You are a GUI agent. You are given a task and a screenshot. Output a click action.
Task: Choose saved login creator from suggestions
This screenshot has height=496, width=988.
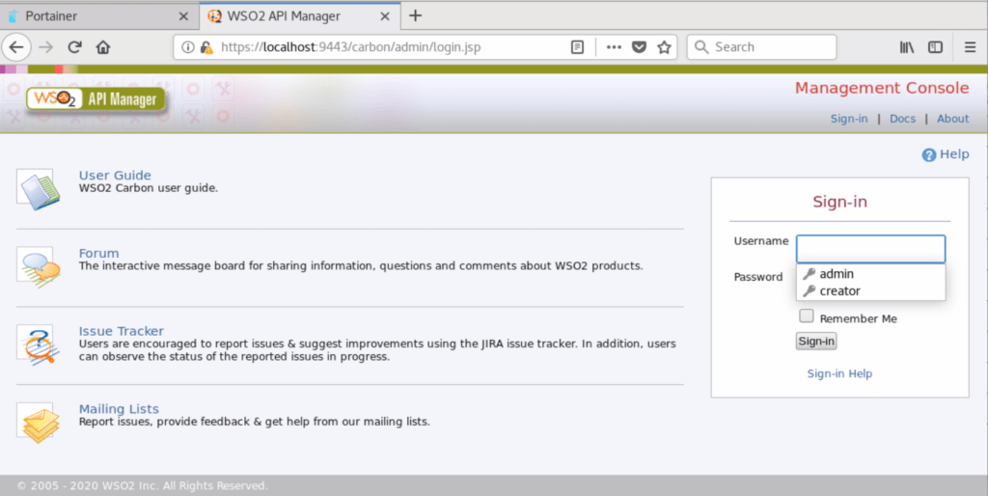[871, 290]
